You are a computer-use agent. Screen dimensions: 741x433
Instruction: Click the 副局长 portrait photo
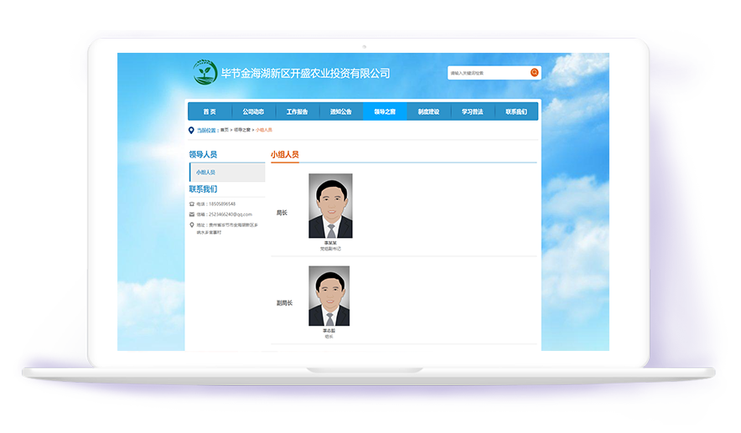coord(329,296)
